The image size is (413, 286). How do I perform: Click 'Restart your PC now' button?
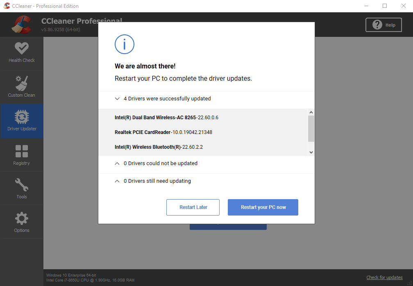263,207
